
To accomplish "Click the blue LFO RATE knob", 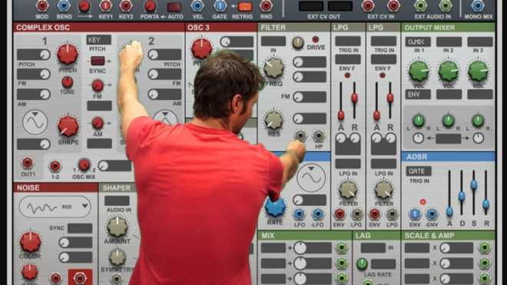I will click(275, 207).
